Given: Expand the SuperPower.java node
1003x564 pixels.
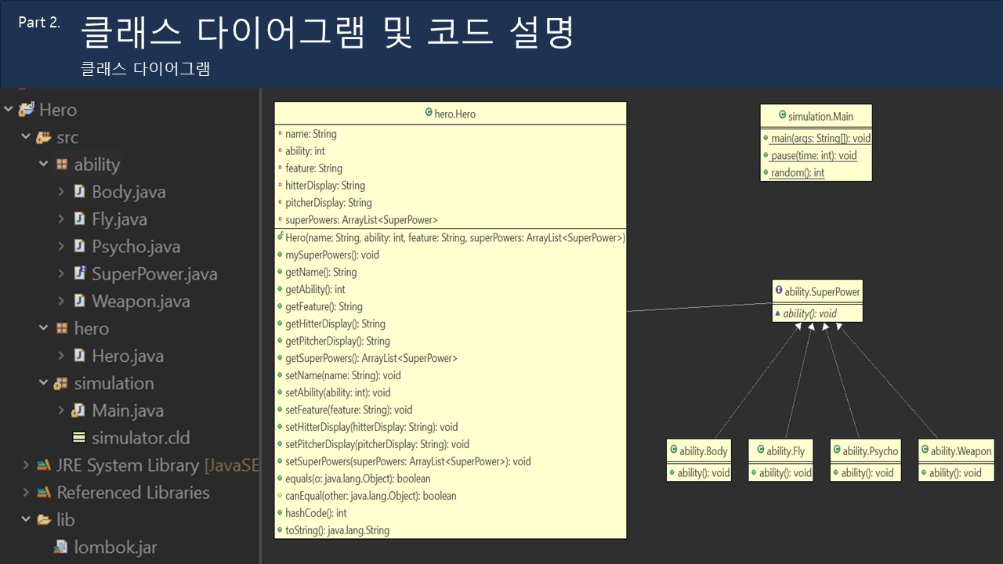Looking at the screenshot, I should click(x=61, y=274).
